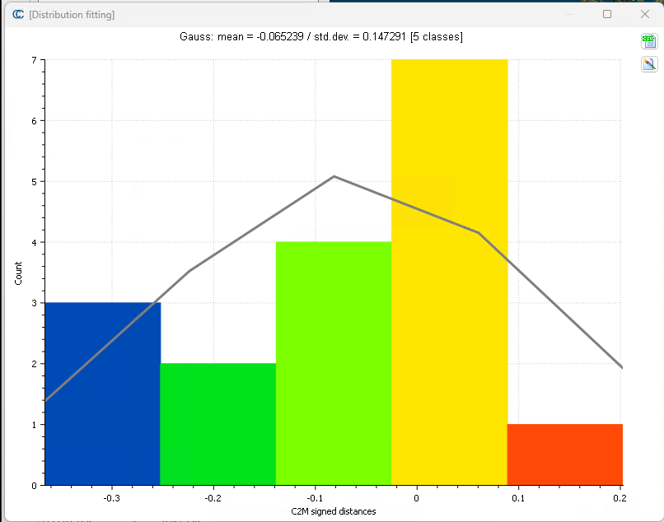Click the 0.2 x-axis tick label
Screen dimensions: 664x522
(620, 498)
